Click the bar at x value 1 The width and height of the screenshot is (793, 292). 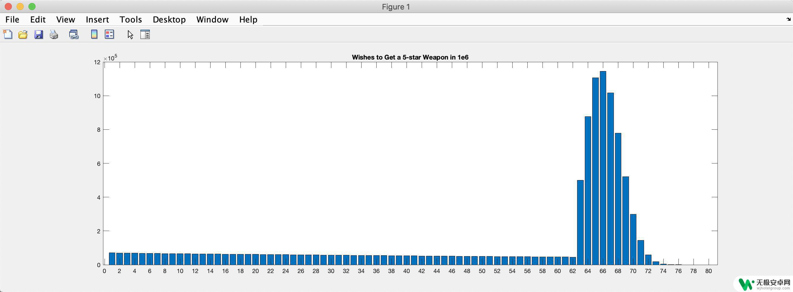(x=112, y=259)
